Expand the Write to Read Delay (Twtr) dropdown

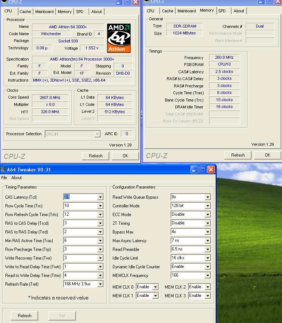click(100, 267)
